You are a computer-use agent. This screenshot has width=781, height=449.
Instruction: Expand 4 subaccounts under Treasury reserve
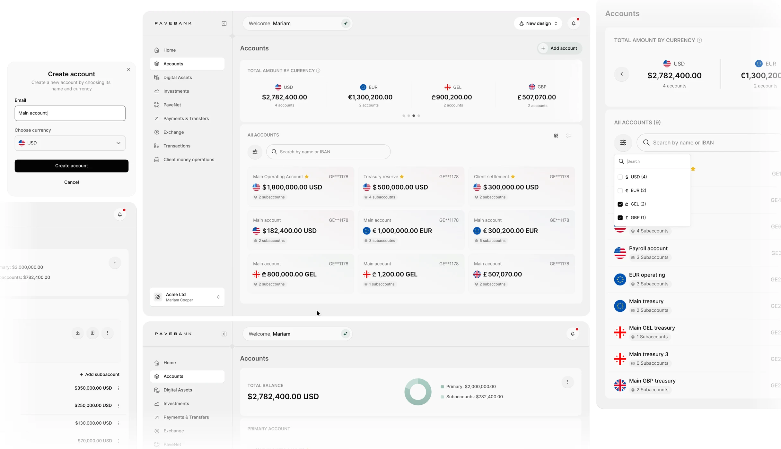(x=380, y=197)
